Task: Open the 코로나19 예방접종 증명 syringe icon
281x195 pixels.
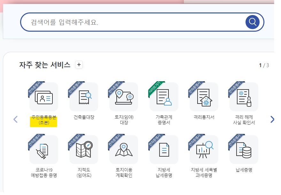Action: (x=44, y=150)
